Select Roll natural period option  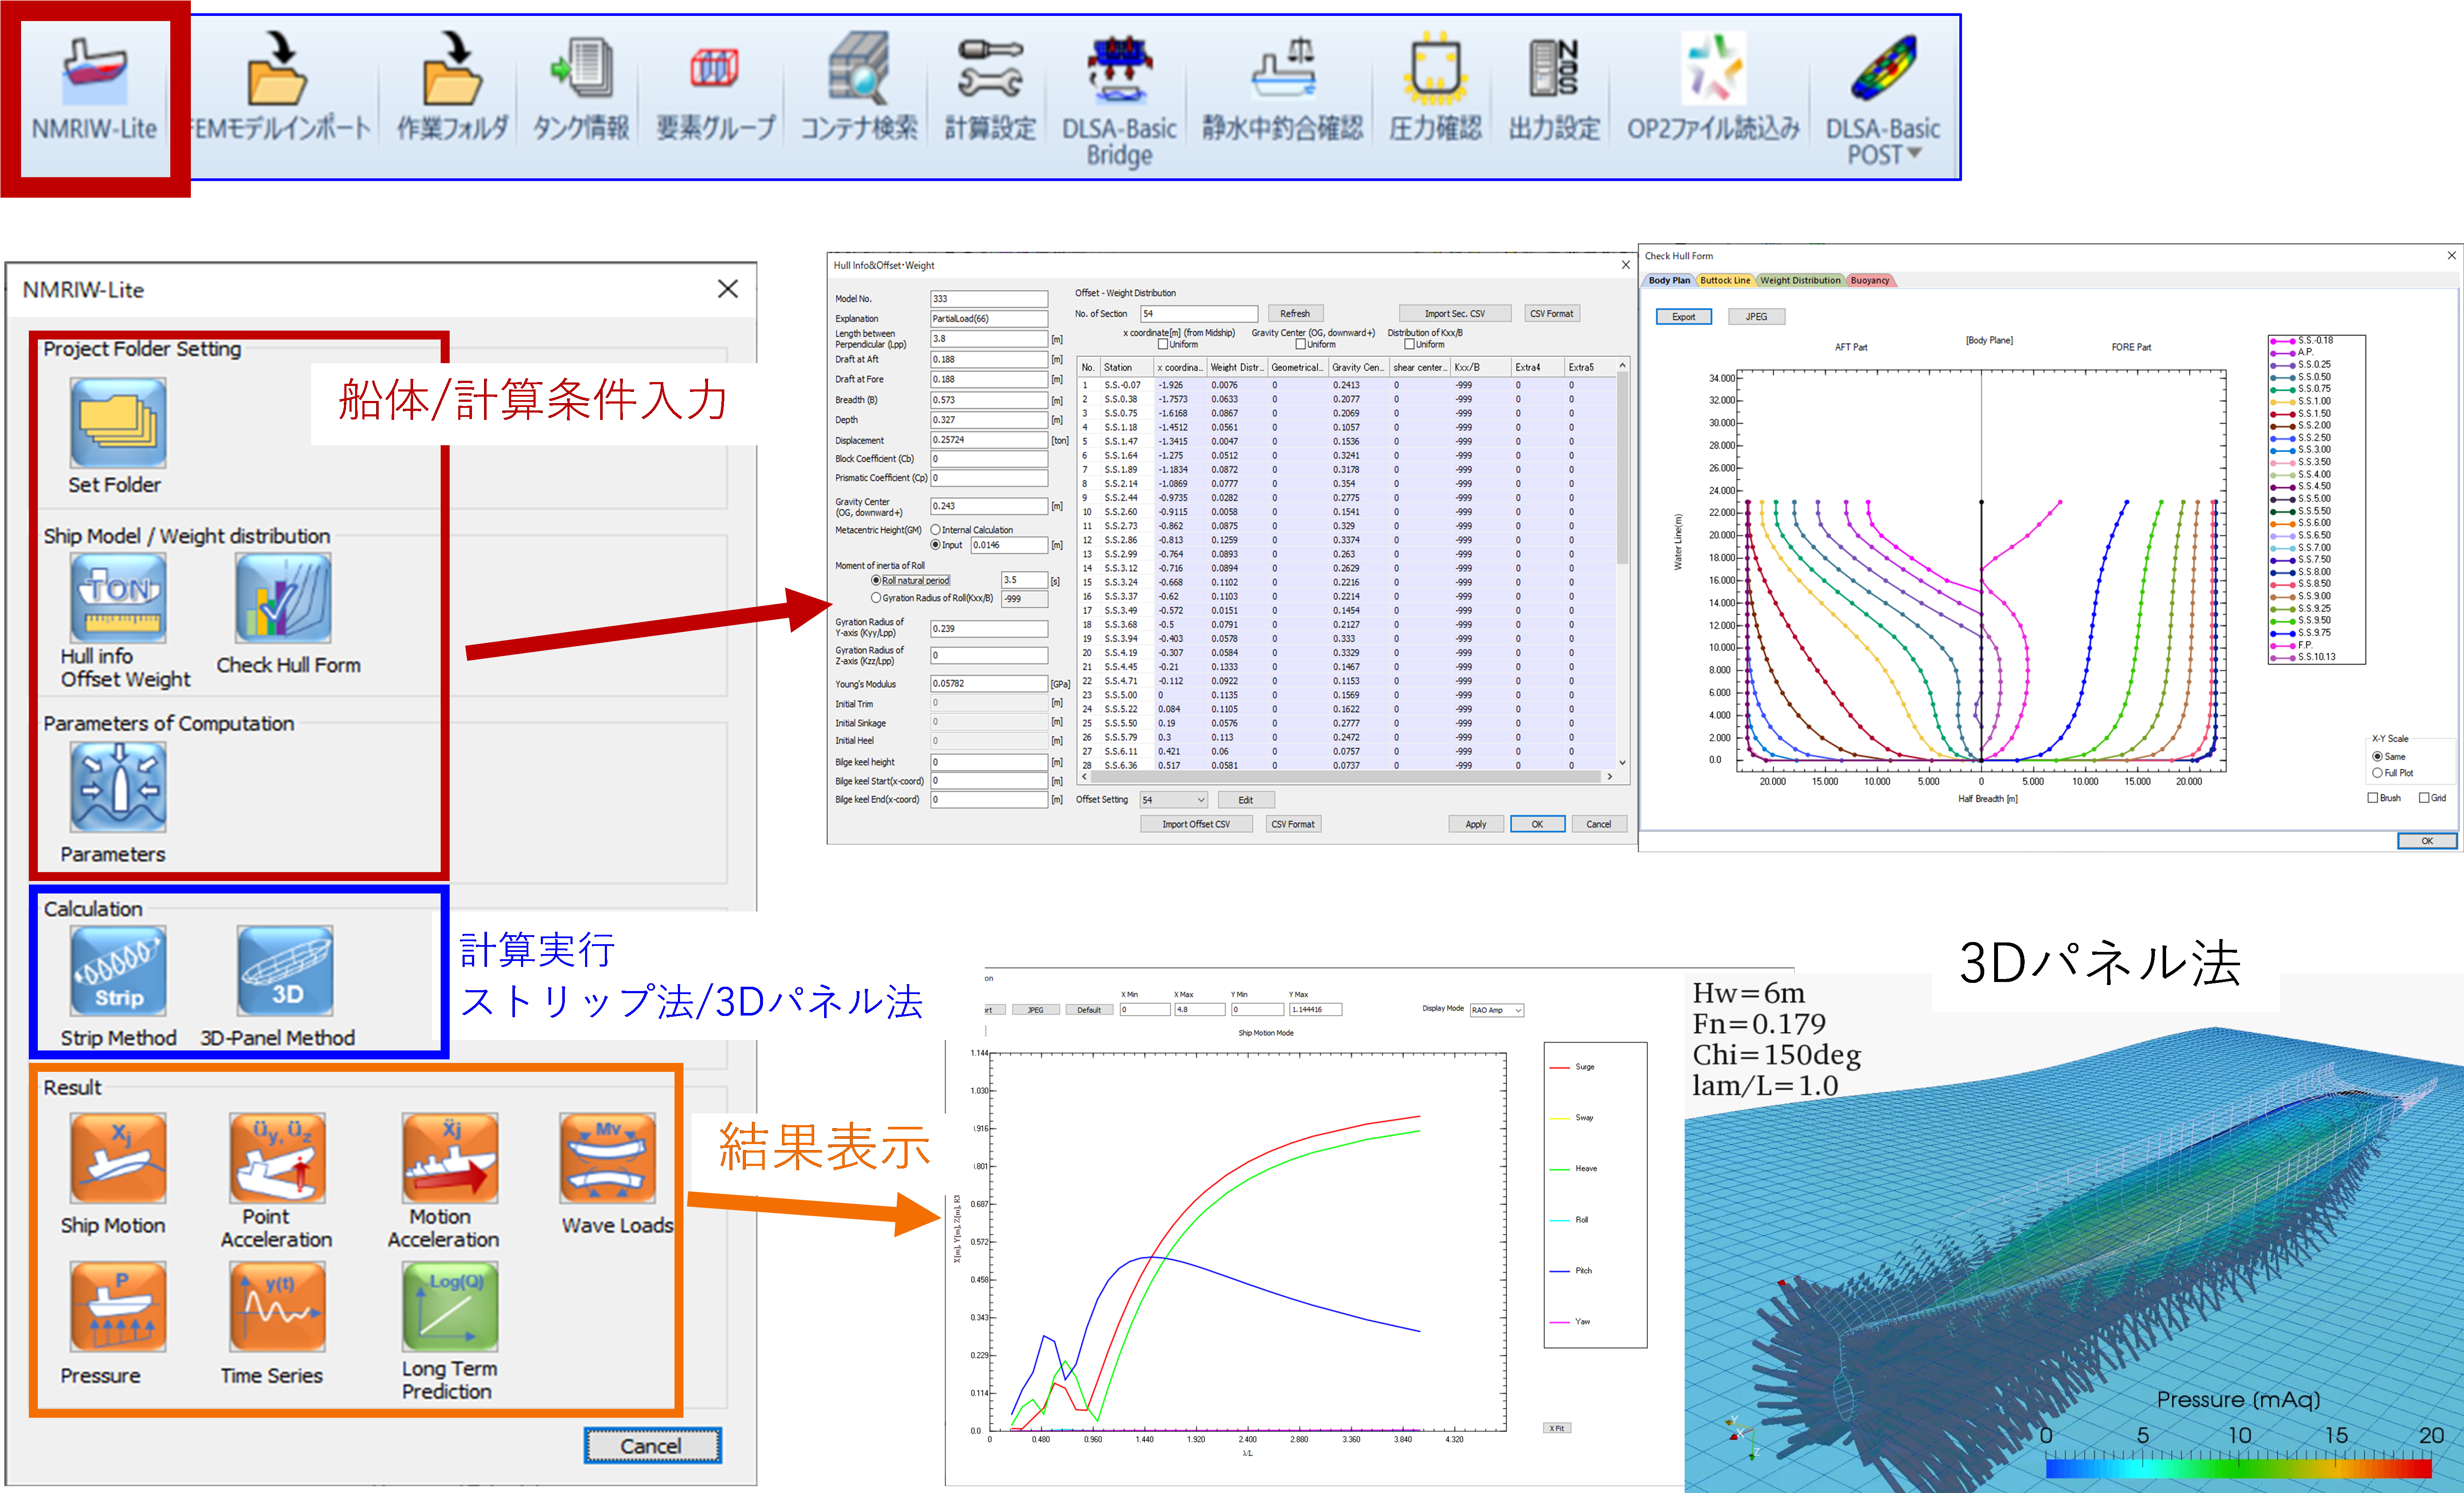[x=876, y=580]
